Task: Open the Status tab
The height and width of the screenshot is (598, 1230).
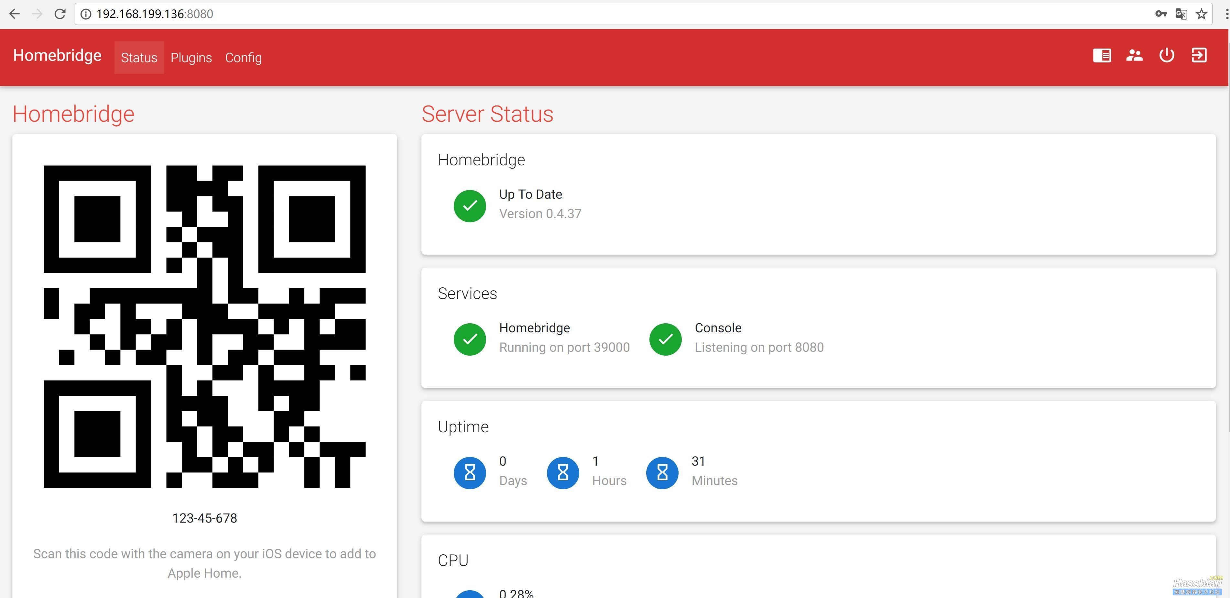Action: (139, 57)
